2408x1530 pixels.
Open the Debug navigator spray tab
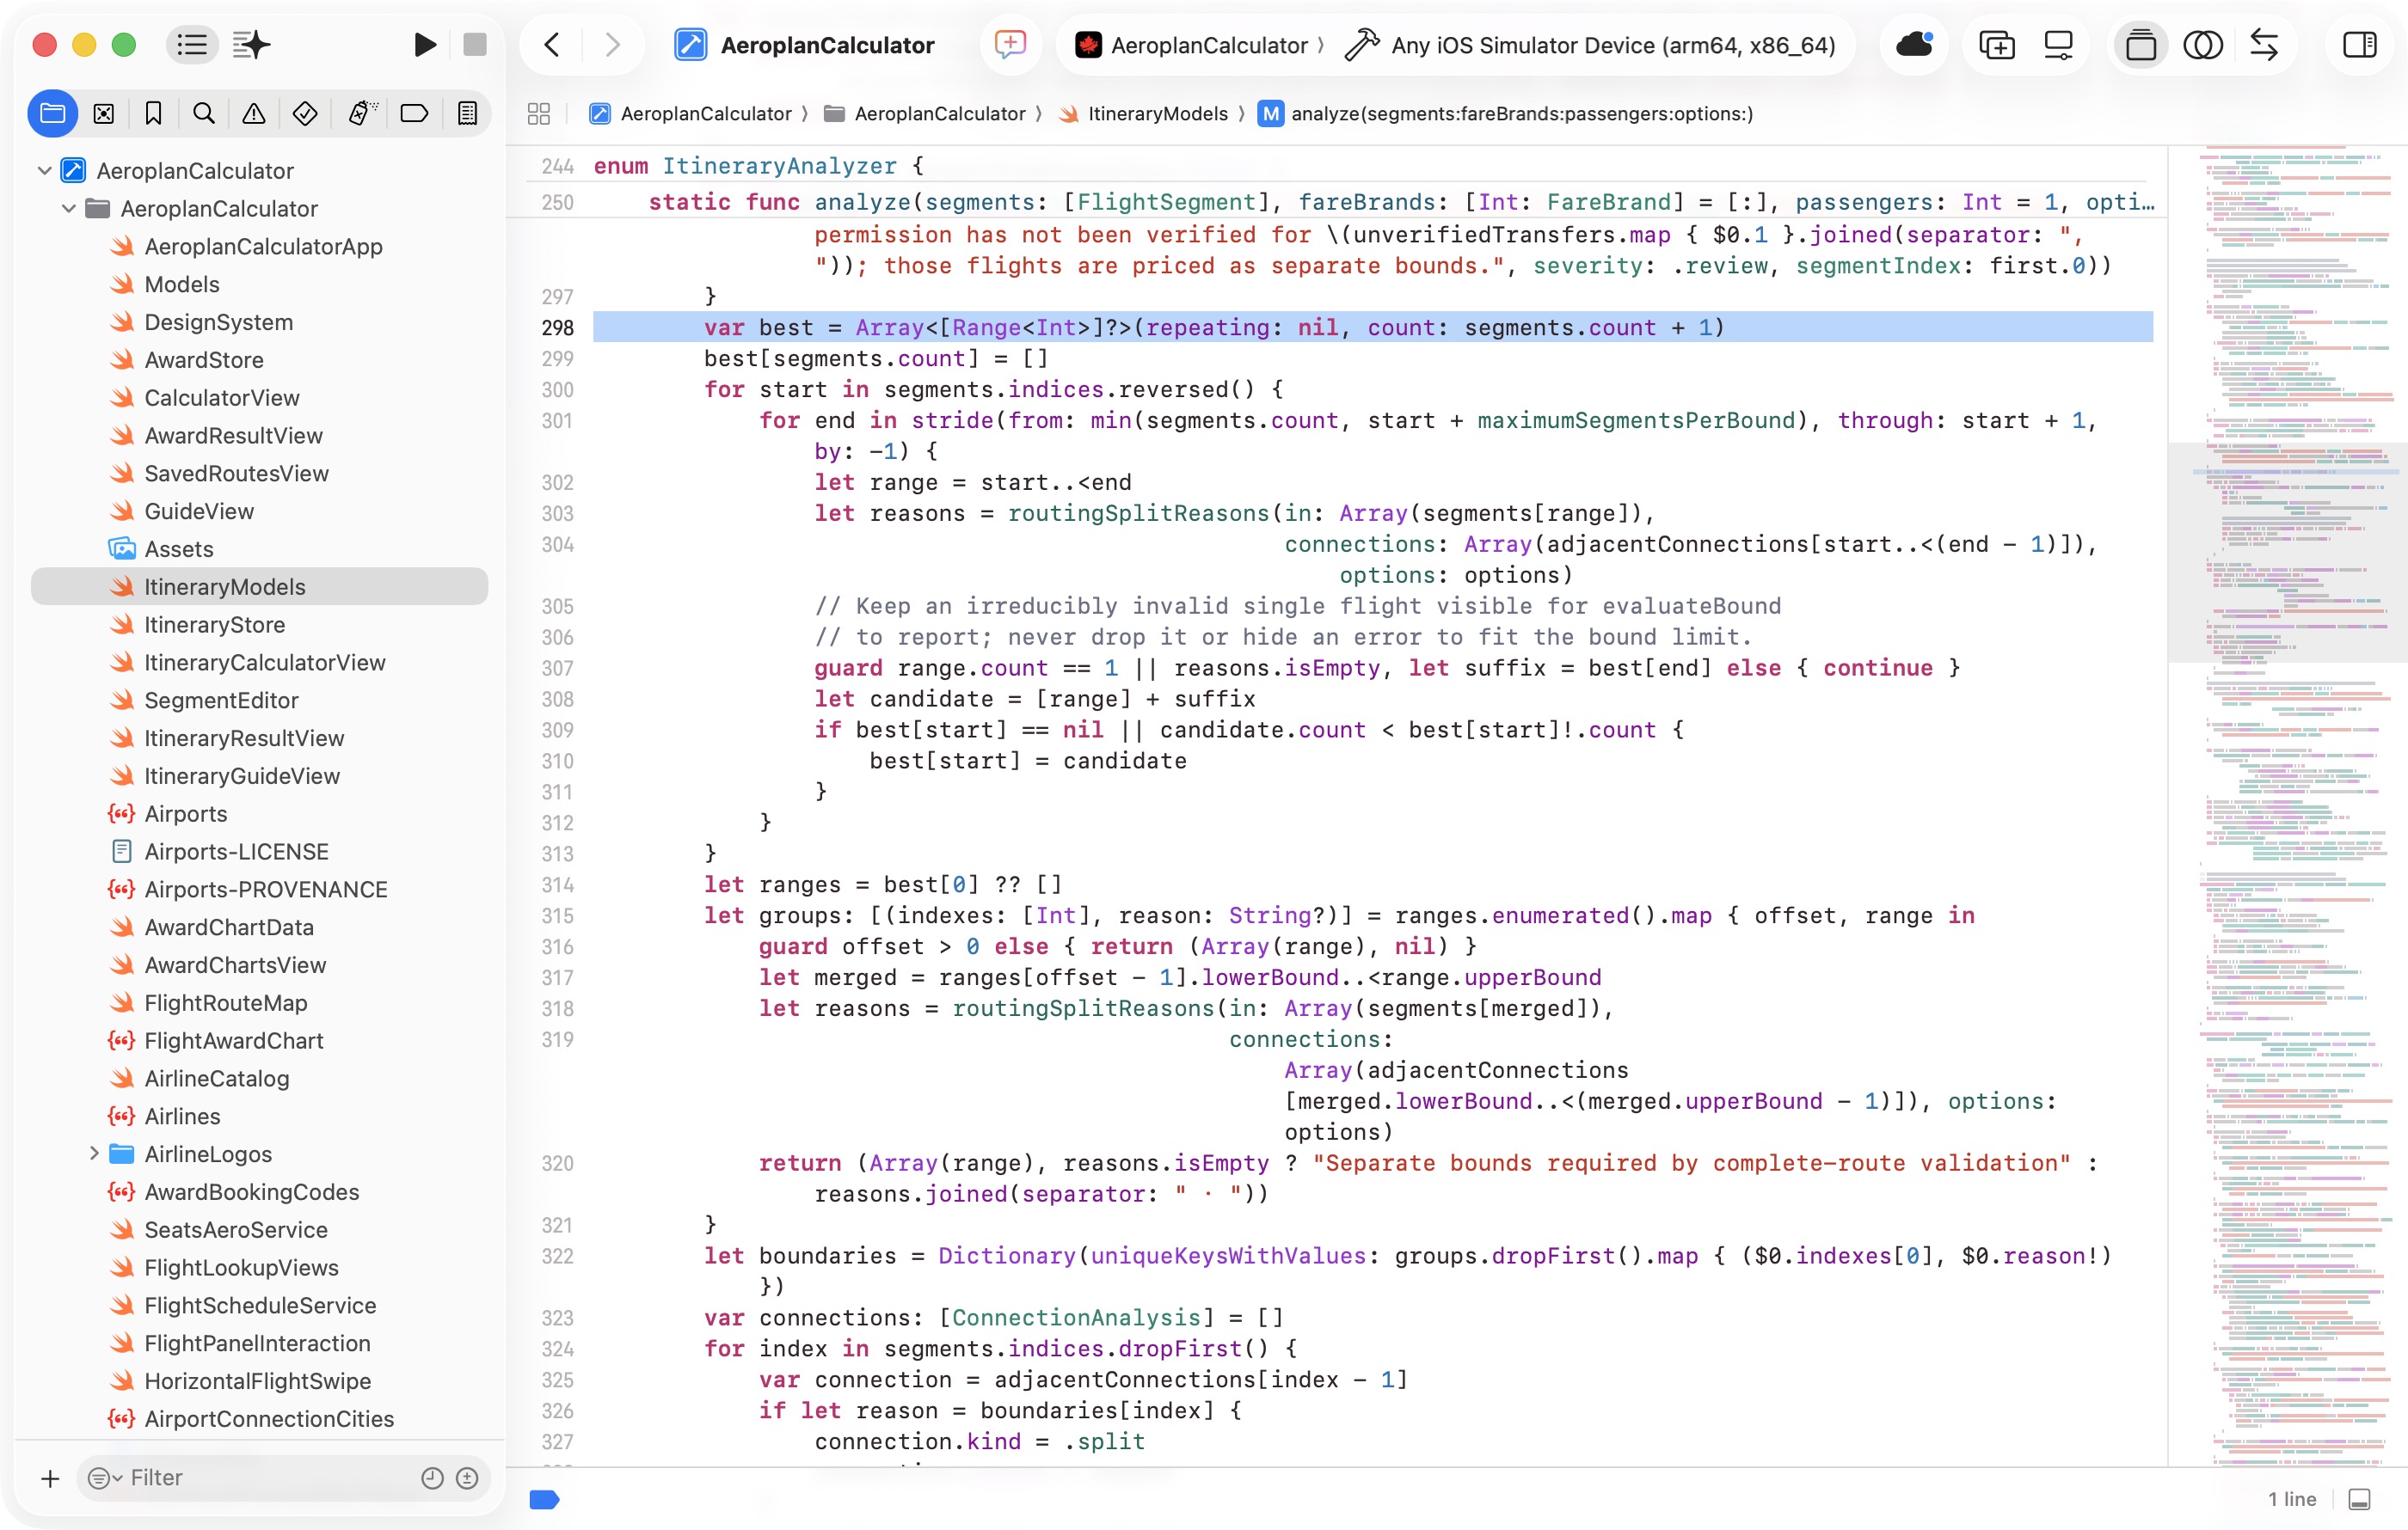[361, 114]
